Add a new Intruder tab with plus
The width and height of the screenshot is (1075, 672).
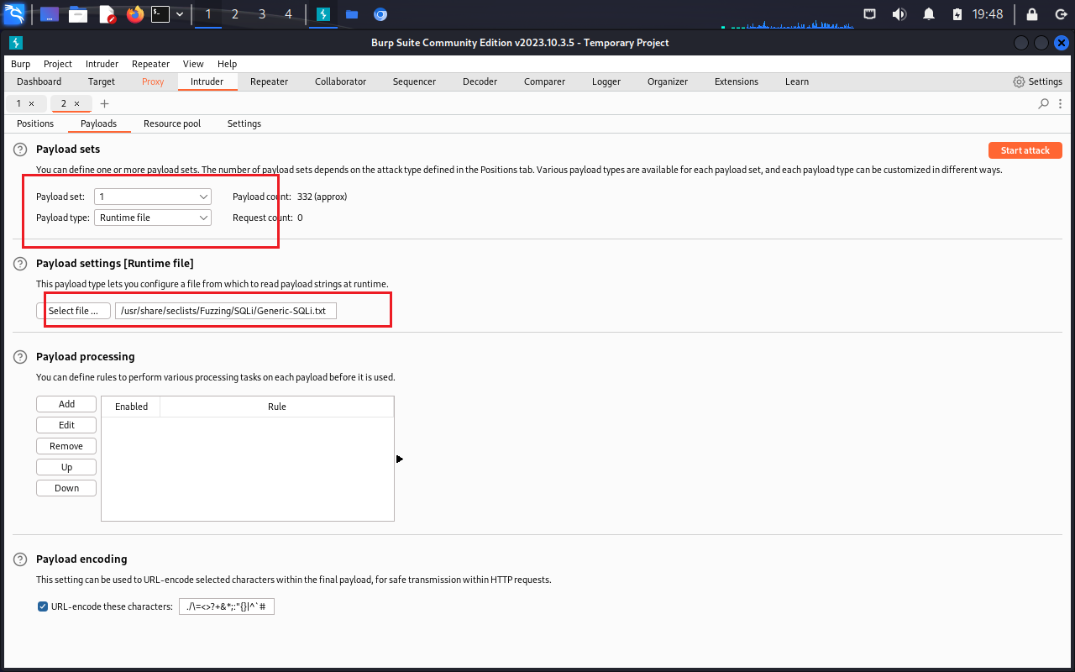pos(104,103)
